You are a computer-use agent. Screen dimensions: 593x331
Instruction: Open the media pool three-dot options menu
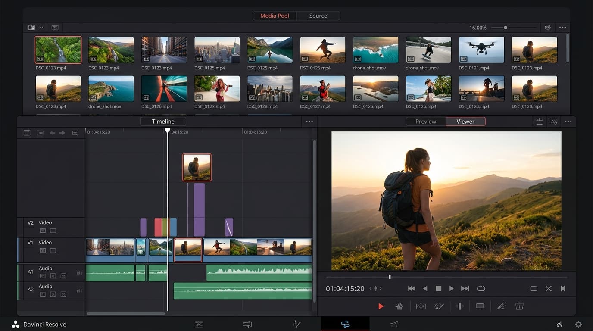pos(562,28)
